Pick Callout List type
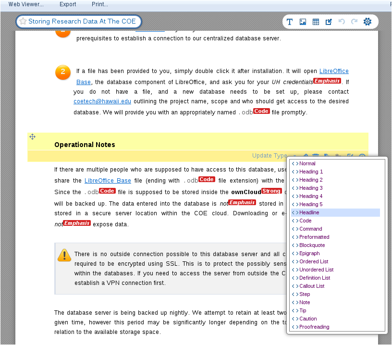The width and height of the screenshot is (392, 345). 335,286
